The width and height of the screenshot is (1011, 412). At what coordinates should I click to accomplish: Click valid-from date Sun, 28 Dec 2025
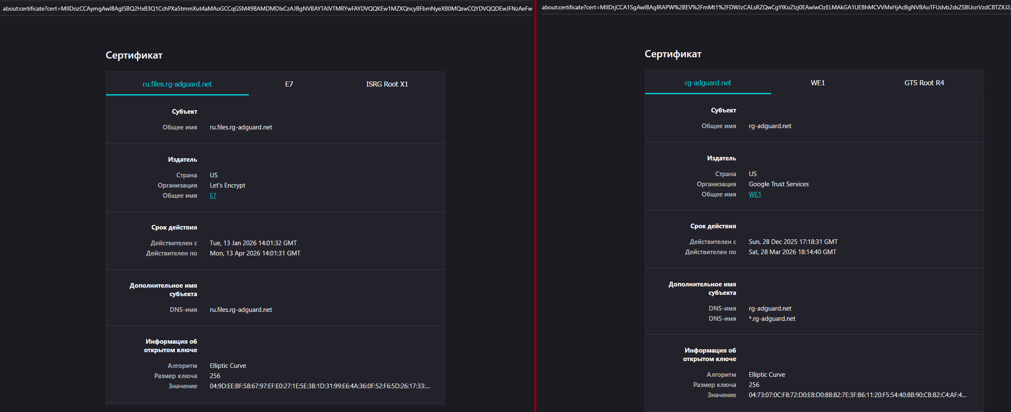[793, 242]
